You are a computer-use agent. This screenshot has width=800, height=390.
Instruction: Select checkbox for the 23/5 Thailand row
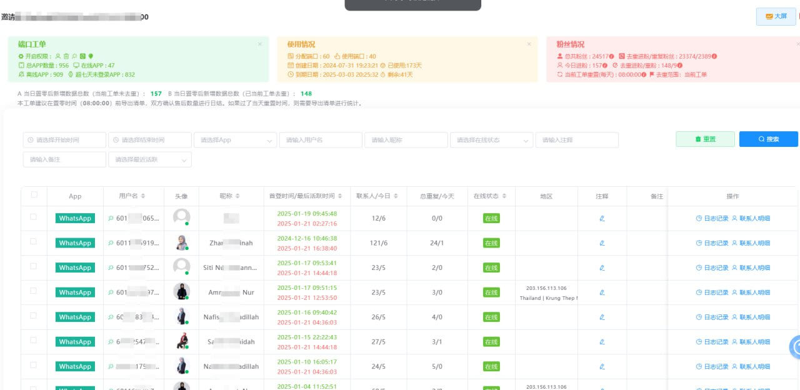pos(34,291)
